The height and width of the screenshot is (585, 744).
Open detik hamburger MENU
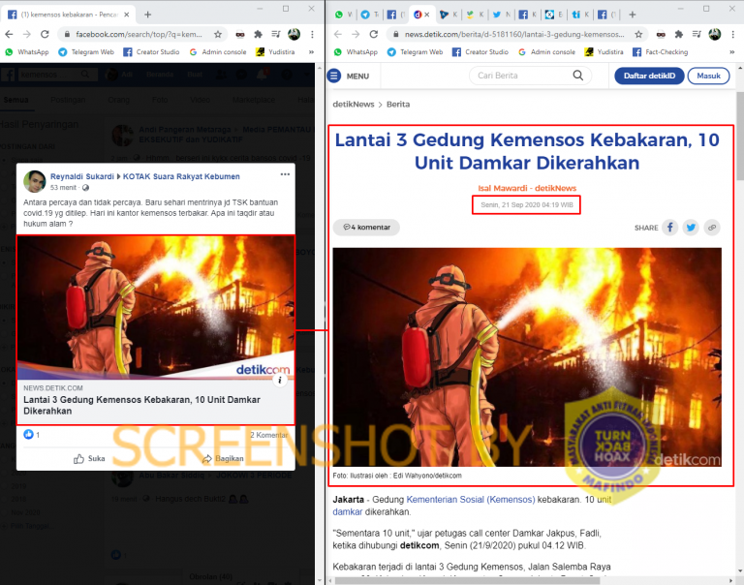pos(349,76)
